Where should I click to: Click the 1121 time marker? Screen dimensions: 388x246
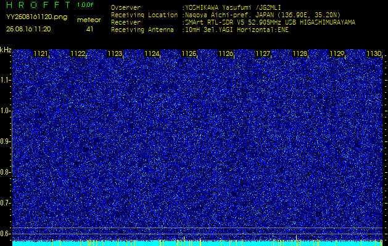41,54
